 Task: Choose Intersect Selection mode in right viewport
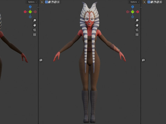161,2
